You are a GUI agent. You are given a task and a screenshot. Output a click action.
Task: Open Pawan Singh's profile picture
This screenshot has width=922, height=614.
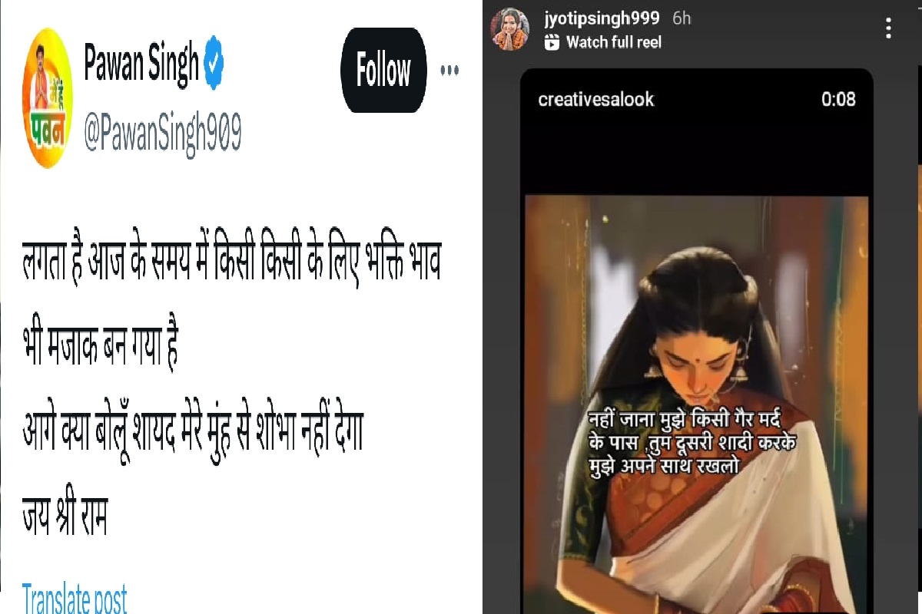pyautogui.click(x=48, y=97)
